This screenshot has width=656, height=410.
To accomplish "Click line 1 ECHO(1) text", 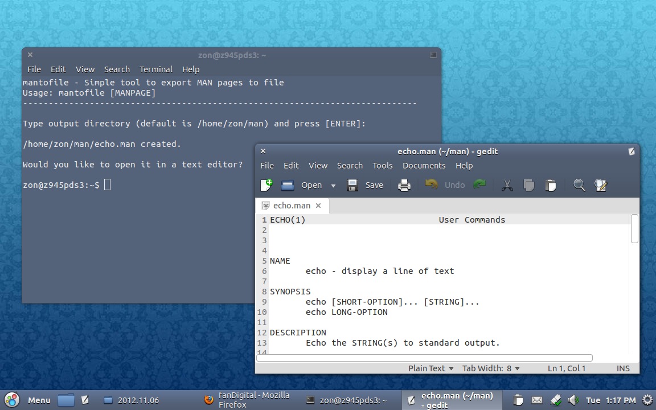I will click(288, 220).
